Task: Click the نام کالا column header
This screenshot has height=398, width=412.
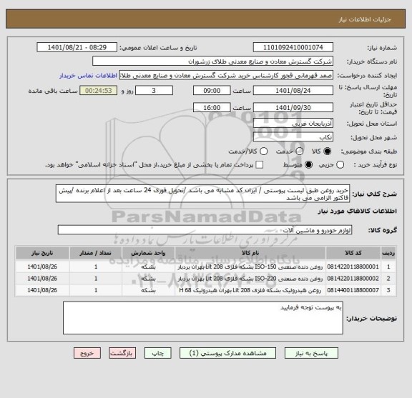Action: pyautogui.click(x=250, y=253)
